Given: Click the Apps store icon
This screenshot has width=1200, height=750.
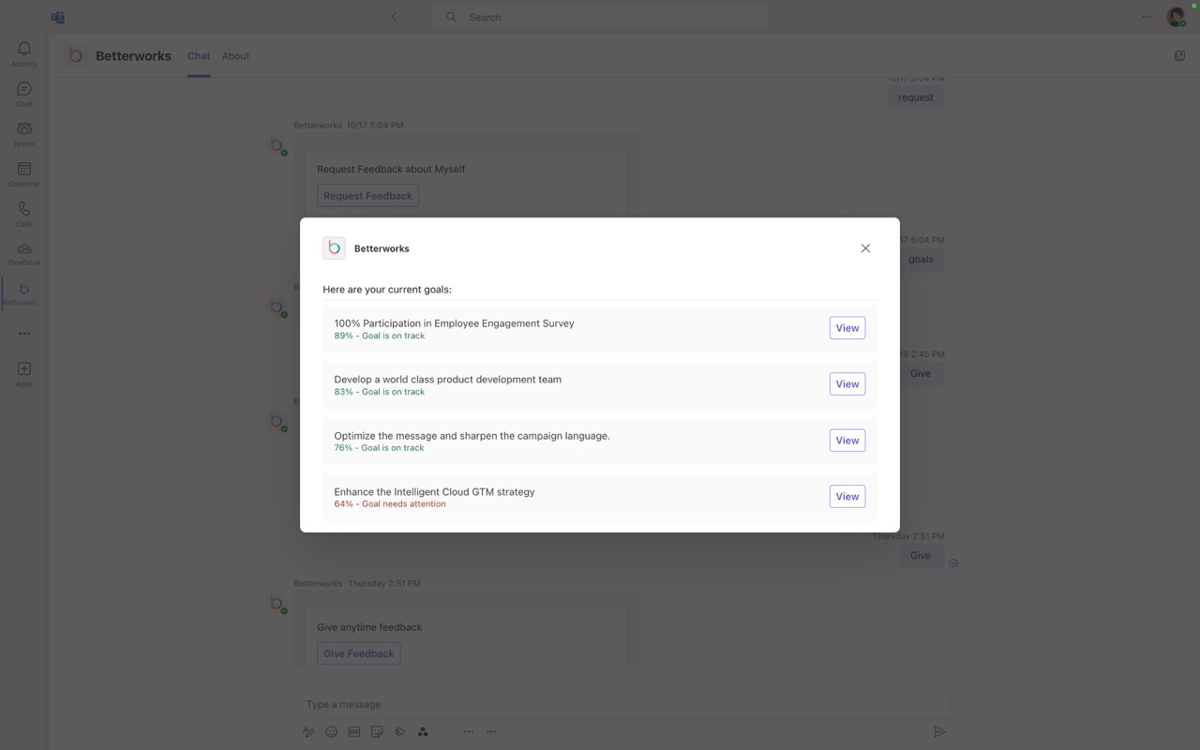Looking at the screenshot, I should tap(24, 373).
